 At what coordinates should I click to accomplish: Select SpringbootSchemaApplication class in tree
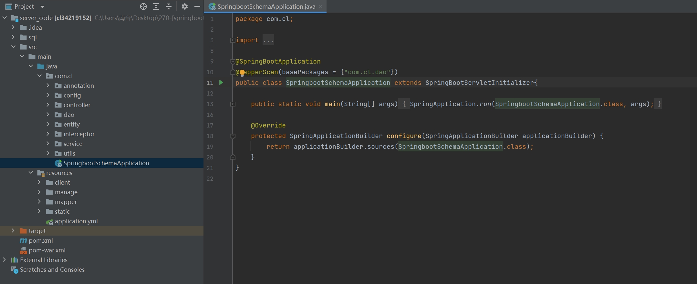102,163
